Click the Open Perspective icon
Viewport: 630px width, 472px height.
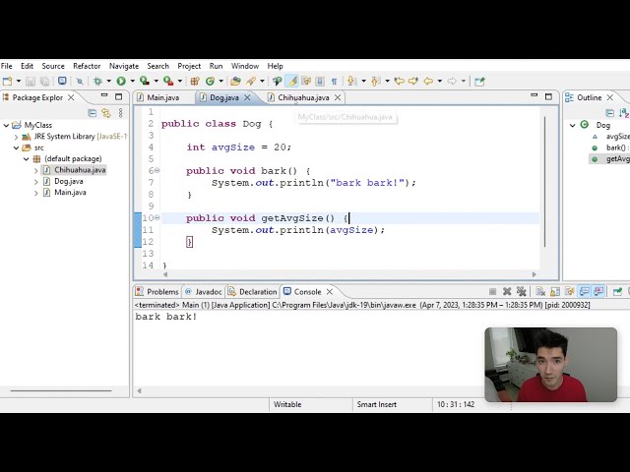(x=479, y=82)
